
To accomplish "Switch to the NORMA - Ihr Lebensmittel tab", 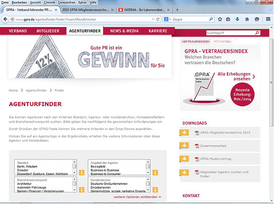I will (x=144, y=10).
